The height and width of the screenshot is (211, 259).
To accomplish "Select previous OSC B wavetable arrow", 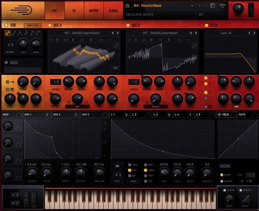I will (x=191, y=33).
